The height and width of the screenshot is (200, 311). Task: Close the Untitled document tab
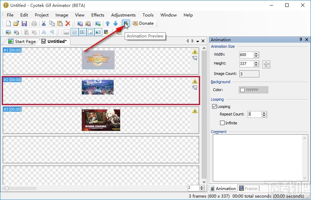tap(203, 41)
